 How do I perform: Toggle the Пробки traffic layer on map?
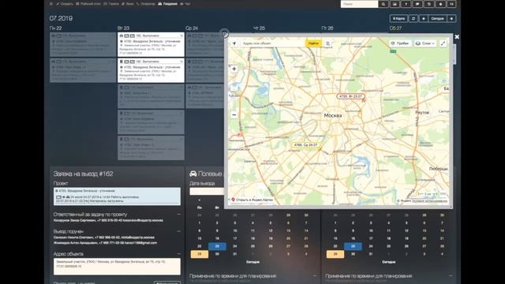tap(400, 43)
